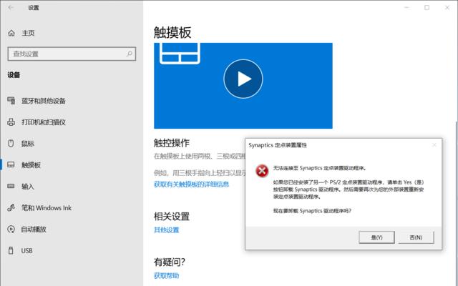Image resolution: width=458 pixels, height=286 pixels.
Task: Click the home icon beside 主页
Action: pyautogui.click(x=11, y=33)
